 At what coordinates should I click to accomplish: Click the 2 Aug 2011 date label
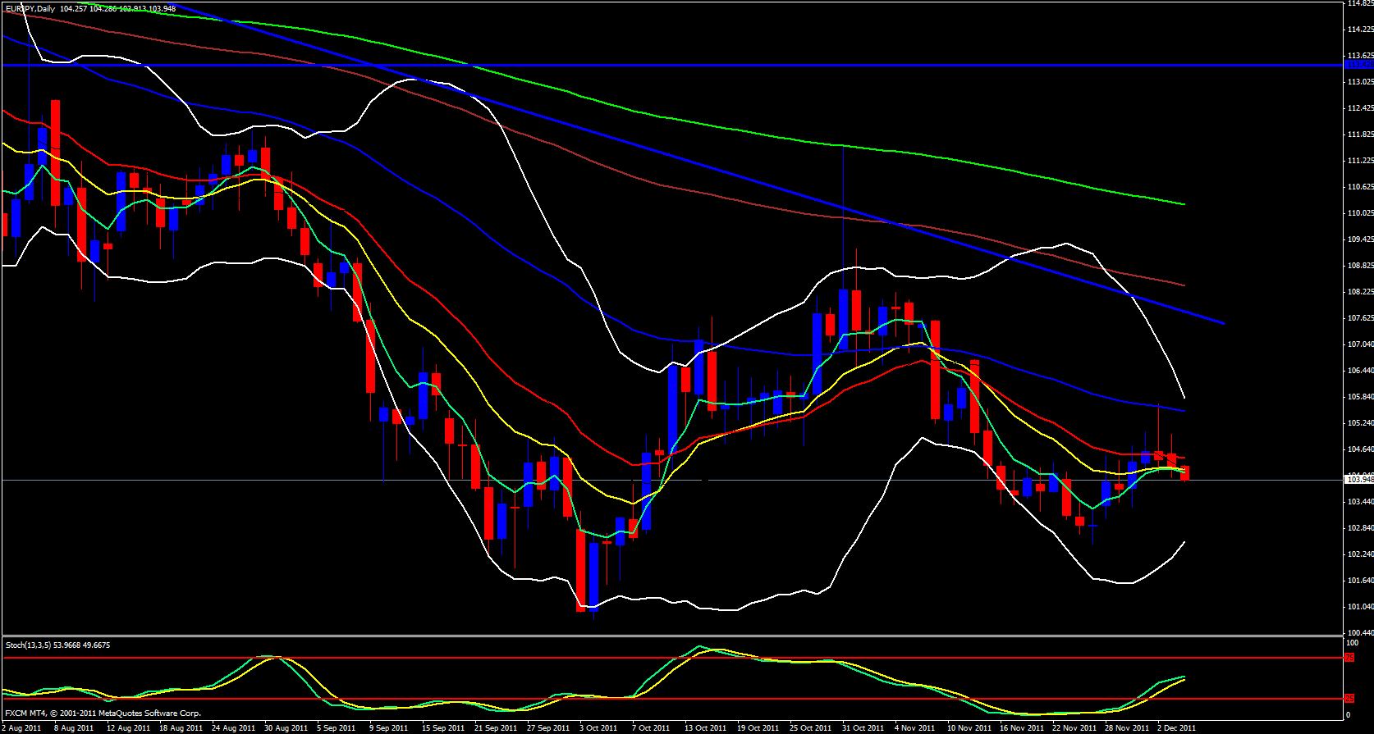tap(22, 727)
